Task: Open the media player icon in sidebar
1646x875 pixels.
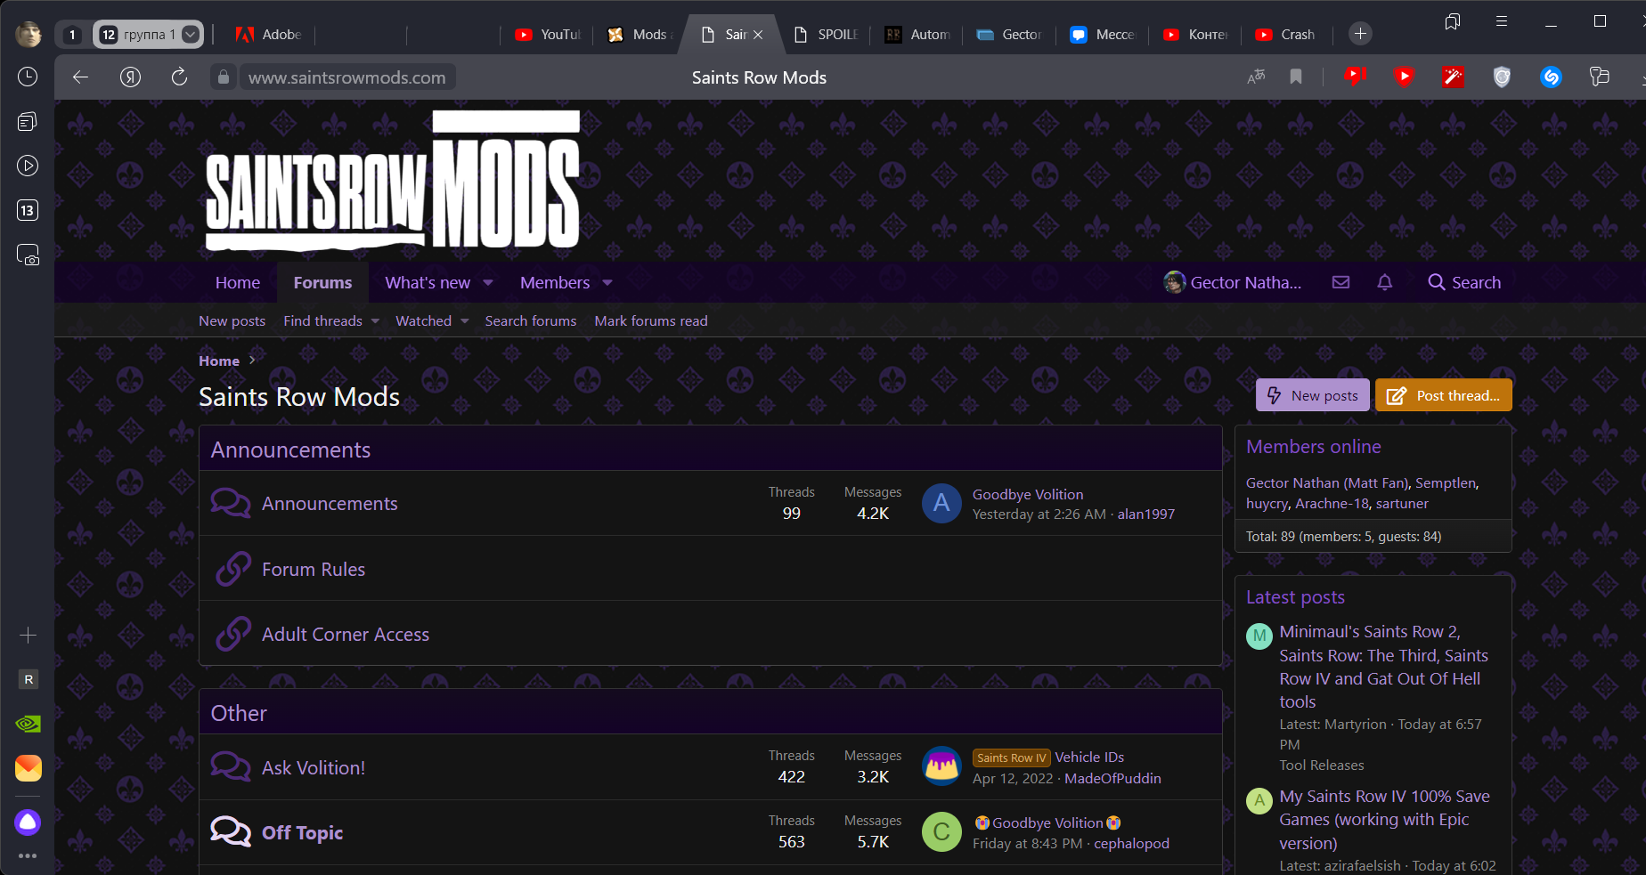Action: click(x=28, y=166)
